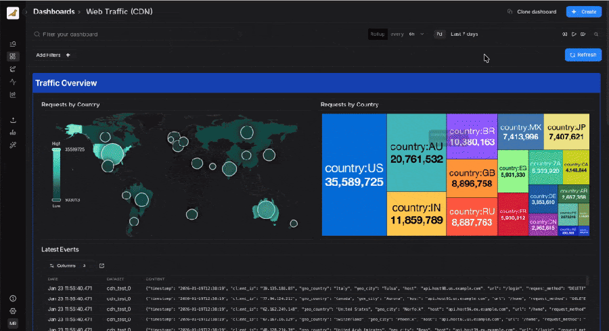Open the Last 7 days time range picker
This screenshot has height=331, width=609.
464,34
